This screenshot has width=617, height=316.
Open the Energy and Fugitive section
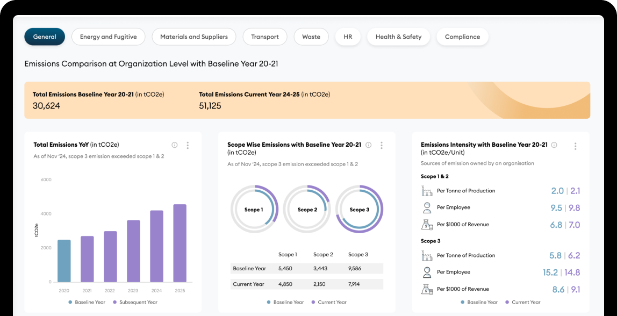click(108, 37)
